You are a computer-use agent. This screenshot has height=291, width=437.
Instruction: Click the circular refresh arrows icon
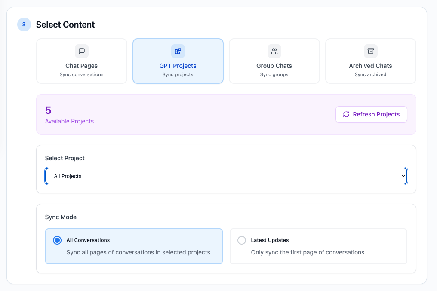click(x=346, y=114)
